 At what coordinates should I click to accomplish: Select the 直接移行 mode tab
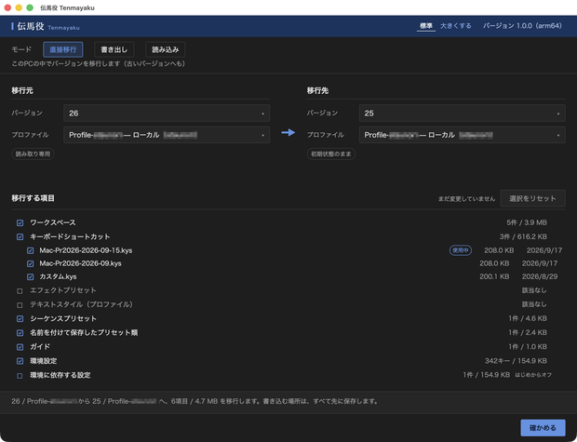[63, 49]
